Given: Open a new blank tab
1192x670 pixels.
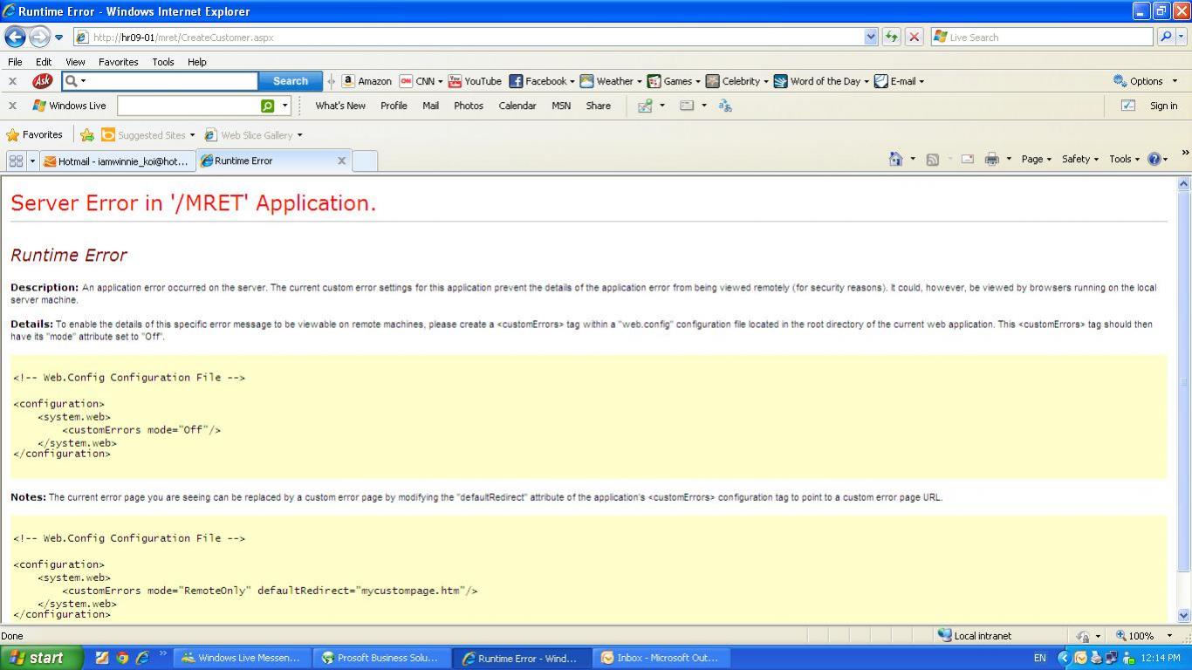Looking at the screenshot, I should pos(365,161).
